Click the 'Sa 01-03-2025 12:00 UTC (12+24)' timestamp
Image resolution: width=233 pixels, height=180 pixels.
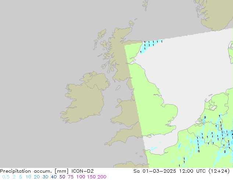182,171
